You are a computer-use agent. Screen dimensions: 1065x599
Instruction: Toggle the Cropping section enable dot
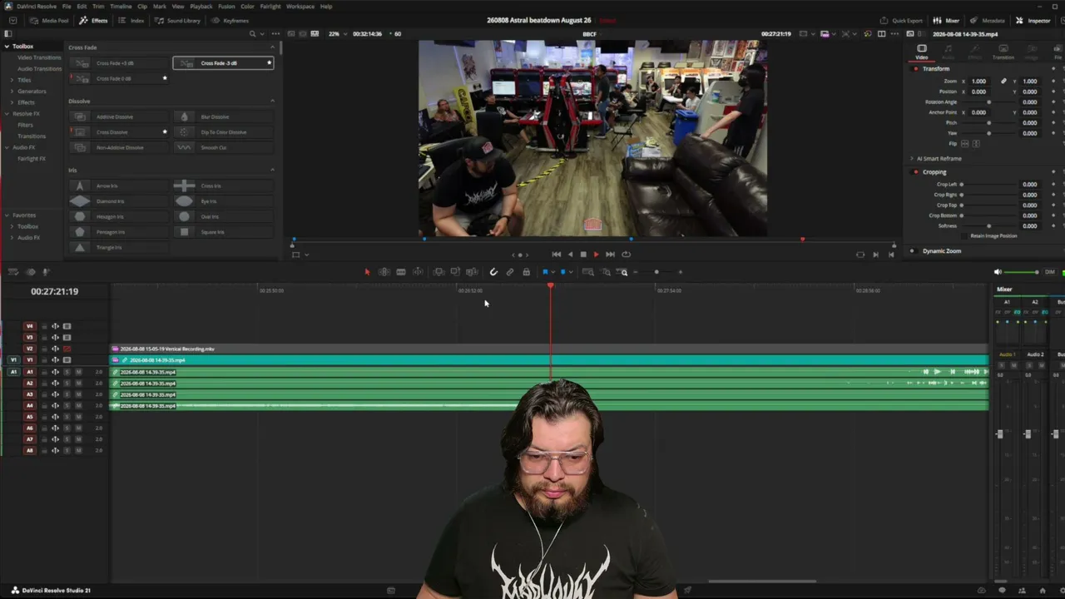pos(916,172)
